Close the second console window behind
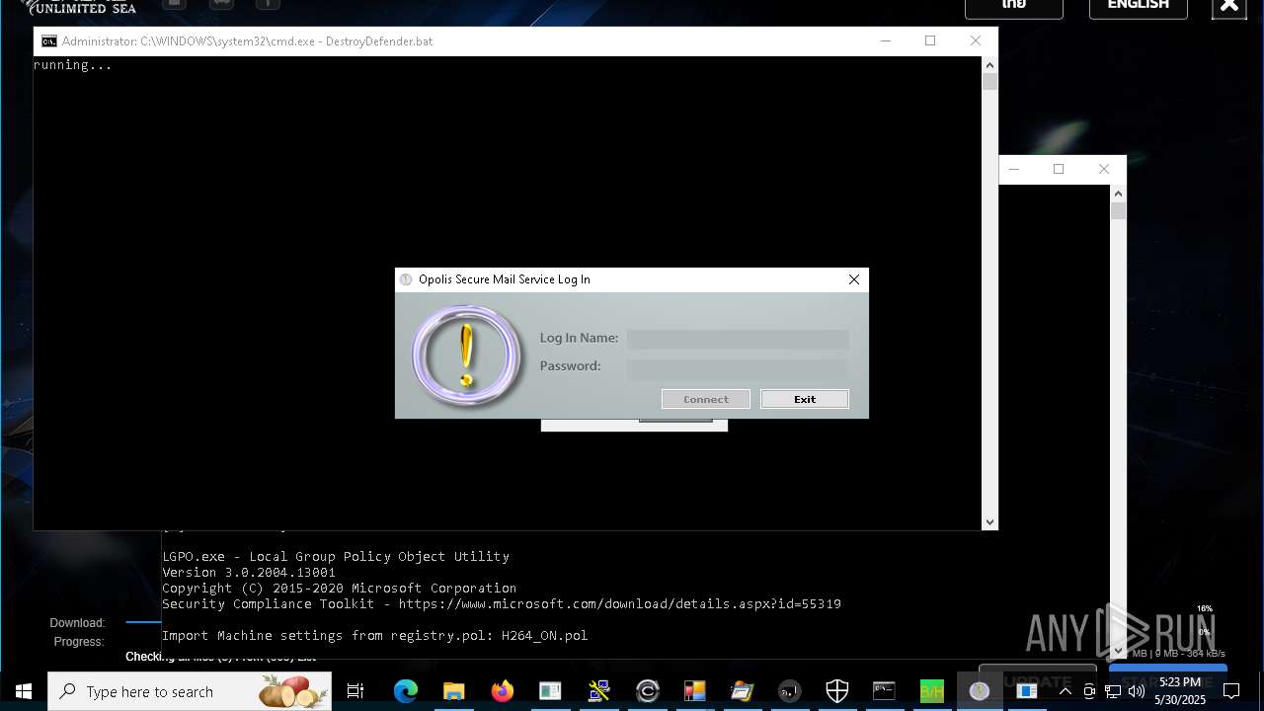Image resolution: width=1264 pixels, height=711 pixels. [x=1104, y=169]
